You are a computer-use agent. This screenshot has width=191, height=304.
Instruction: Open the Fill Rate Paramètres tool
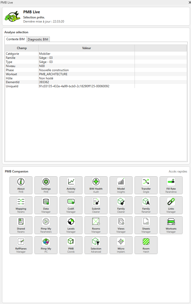click(x=171, y=185)
